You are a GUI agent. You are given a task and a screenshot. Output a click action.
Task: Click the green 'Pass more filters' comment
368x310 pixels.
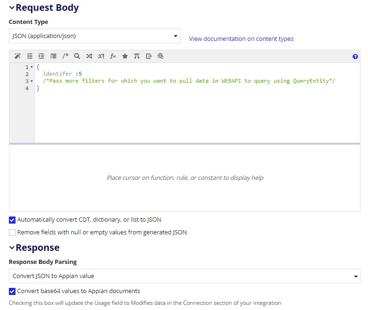coord(189,81)
